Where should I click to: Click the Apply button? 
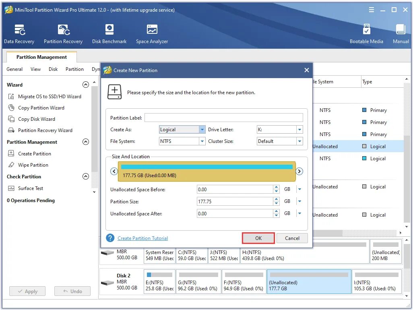tap(27, 291)
